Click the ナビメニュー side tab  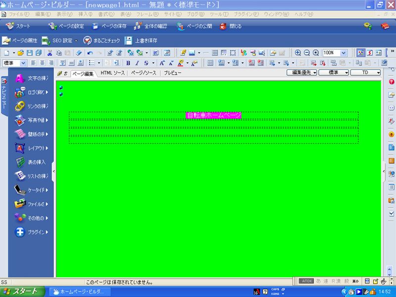pos(4,95)
